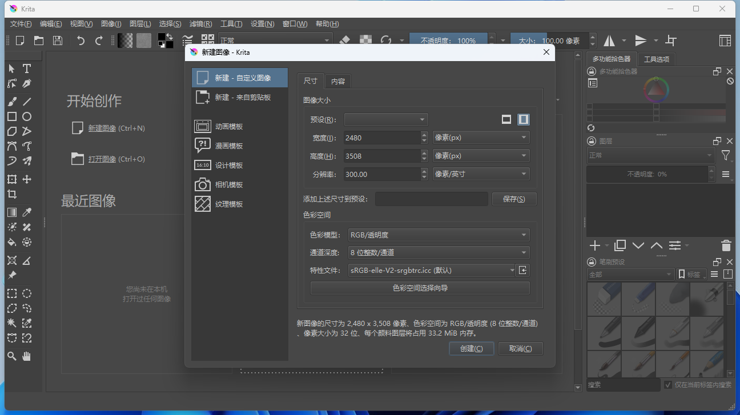Open the 宽度 unit dropdown showing 像素(px)
The height and width of the screenshot is (415, 740).
click(x=481, y=137)
